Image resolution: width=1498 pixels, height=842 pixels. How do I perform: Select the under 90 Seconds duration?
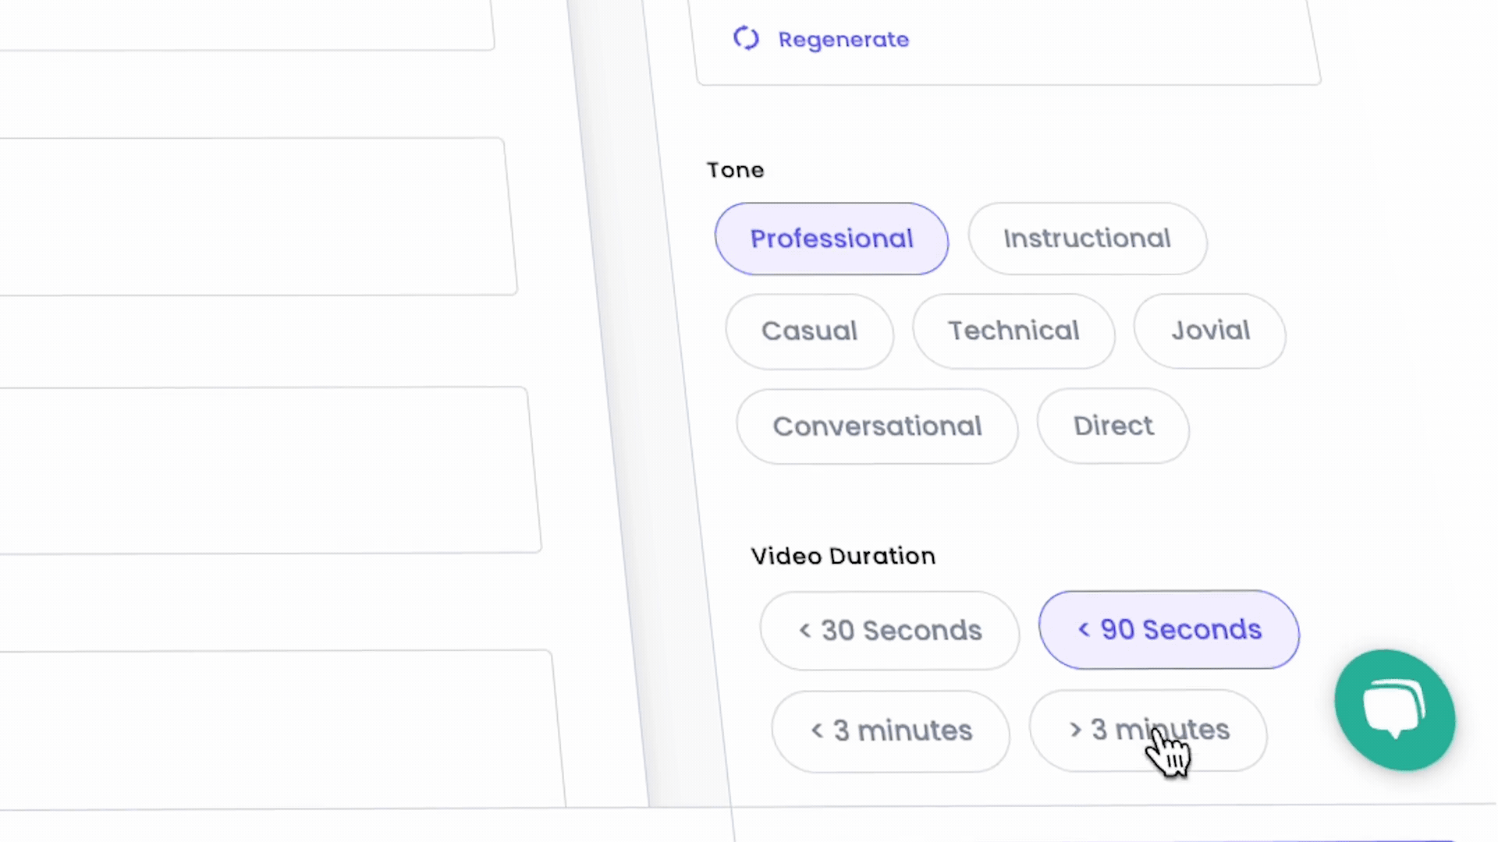[1169, 630]
